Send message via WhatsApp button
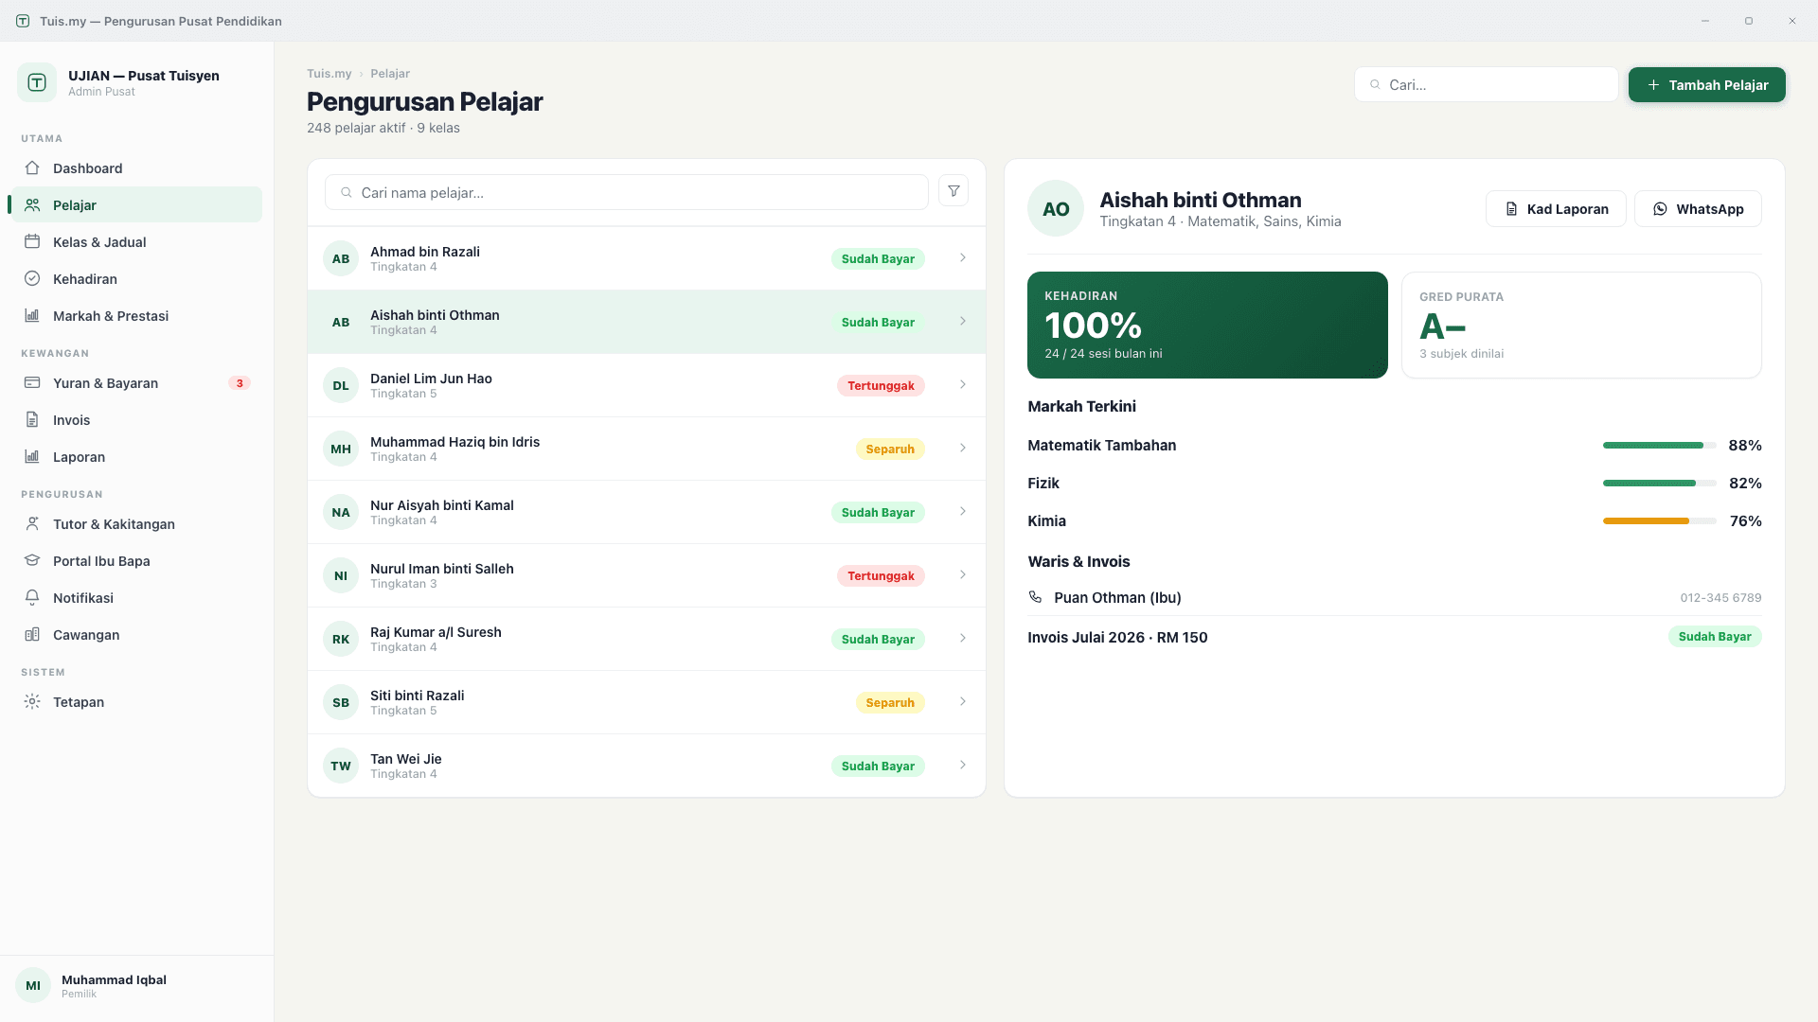Viewport: 1818px width, 1022px height. 1698,208
